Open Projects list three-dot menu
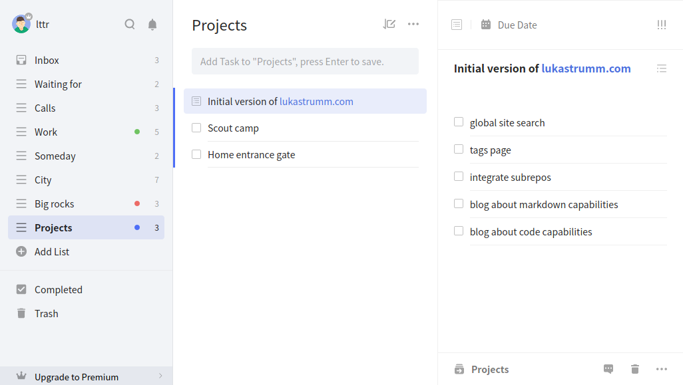This screenshot has width=683, height=385. [x=413, y=25]
